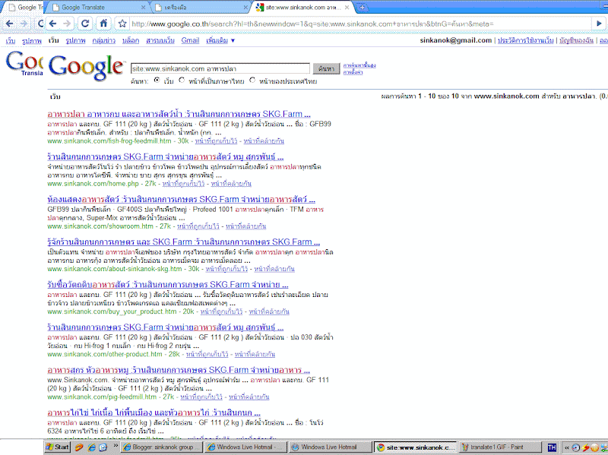Click the ค้นหา search button

pos(326,68)
